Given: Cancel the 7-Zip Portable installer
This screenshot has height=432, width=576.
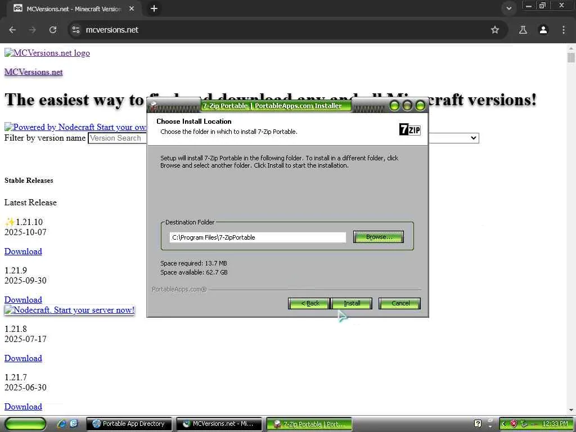Looking at the screenshot, I should (x=400, y=303).
